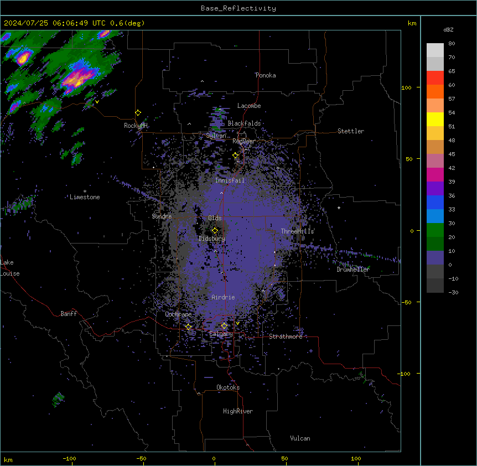This screenshot has height=466, width=477.
Task: Click the isolated green echo southwest of Banff
Action: [58, 400]
